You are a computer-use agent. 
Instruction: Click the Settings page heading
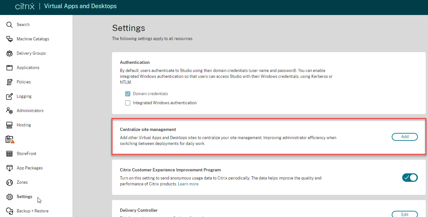pyautogui.click(x=129, y=28)
